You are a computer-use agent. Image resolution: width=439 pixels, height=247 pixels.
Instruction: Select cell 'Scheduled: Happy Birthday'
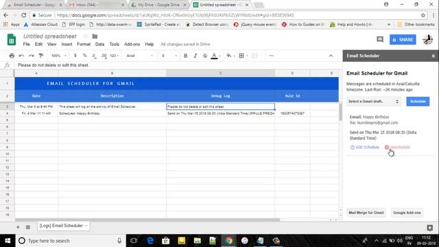click(x=112, y=113)
